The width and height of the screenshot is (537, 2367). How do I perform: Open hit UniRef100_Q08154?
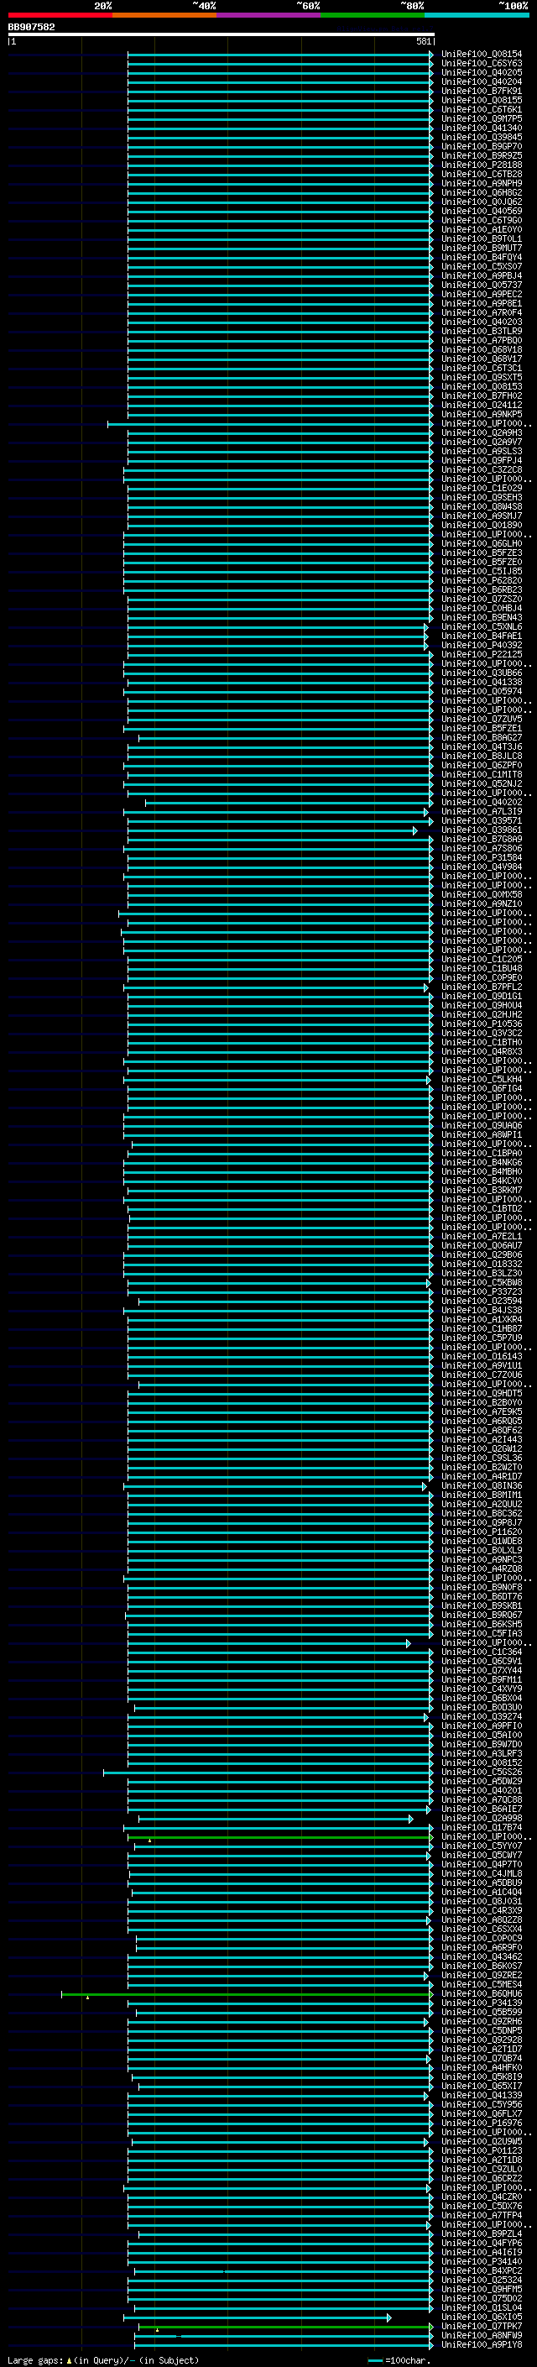[482, 55]
